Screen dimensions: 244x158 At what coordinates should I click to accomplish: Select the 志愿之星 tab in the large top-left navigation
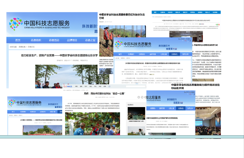point(90,40)
